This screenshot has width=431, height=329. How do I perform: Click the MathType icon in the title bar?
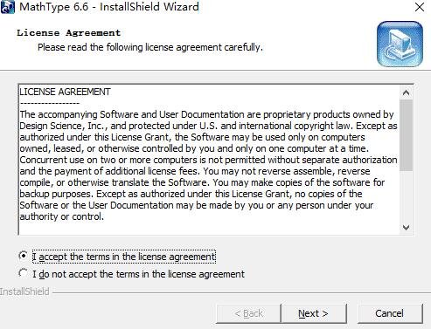[x=7, y=7]
